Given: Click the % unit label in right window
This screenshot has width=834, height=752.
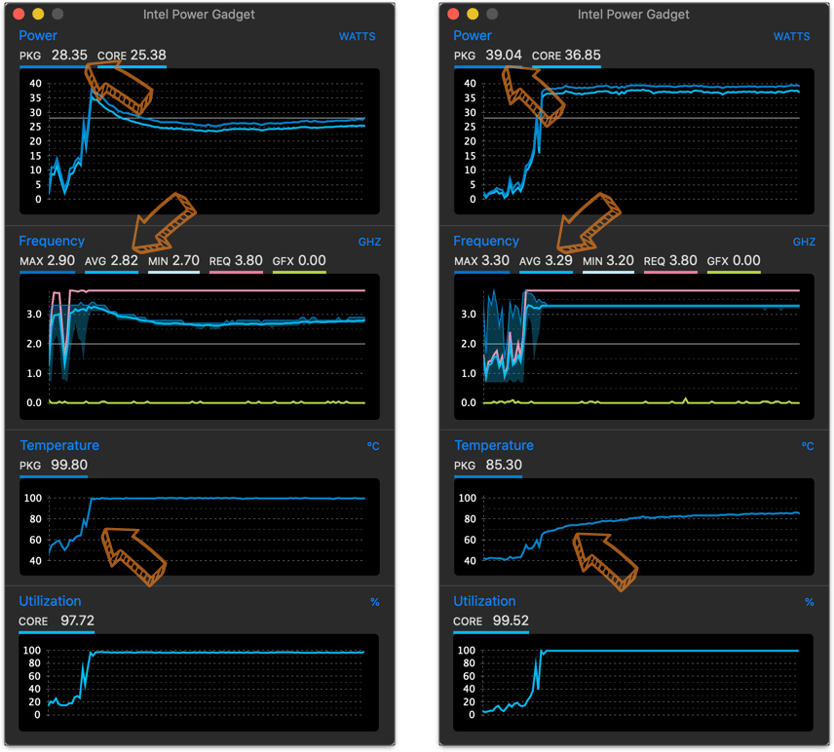Looking at the screenshot, I should click(x=810, y=602).
